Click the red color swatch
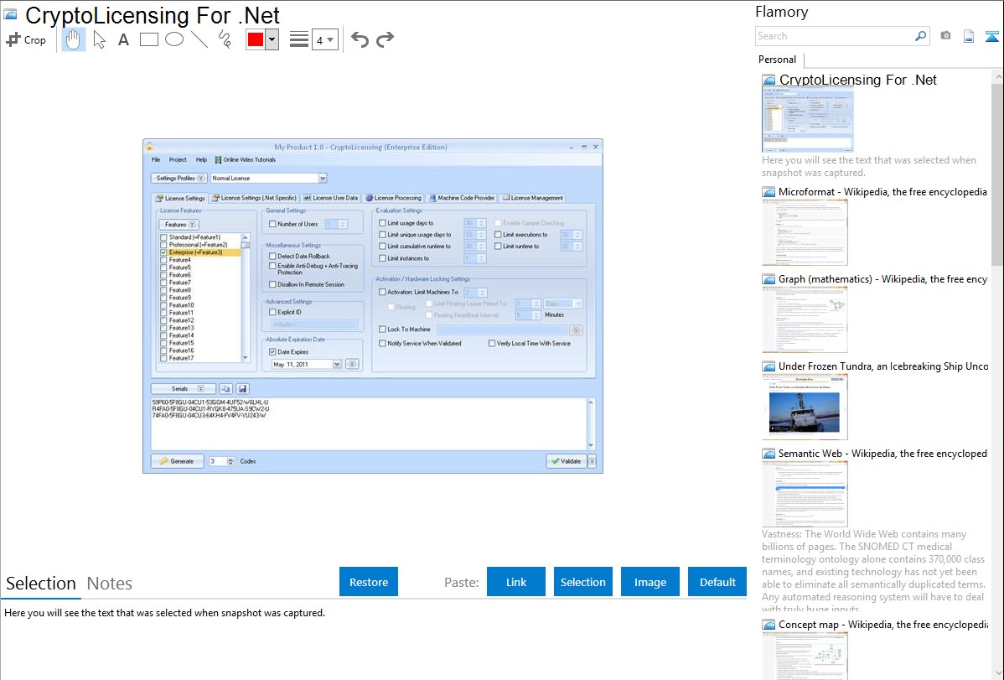This screenshot has height=680, width=1004. point(256,39)
